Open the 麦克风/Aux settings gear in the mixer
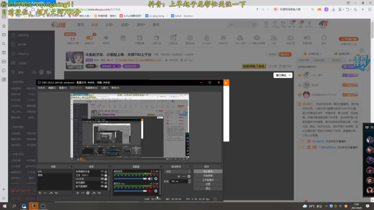 point(156,191)
